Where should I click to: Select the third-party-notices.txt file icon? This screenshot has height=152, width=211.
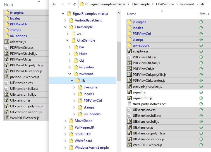coord(130,104)
